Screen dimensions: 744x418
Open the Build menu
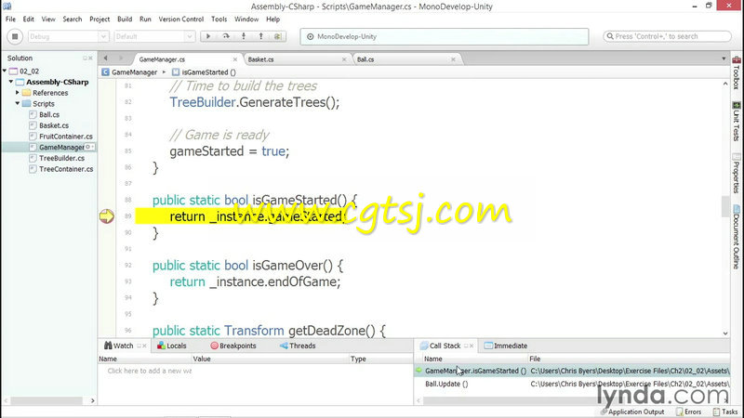click(x=125, y=19)
